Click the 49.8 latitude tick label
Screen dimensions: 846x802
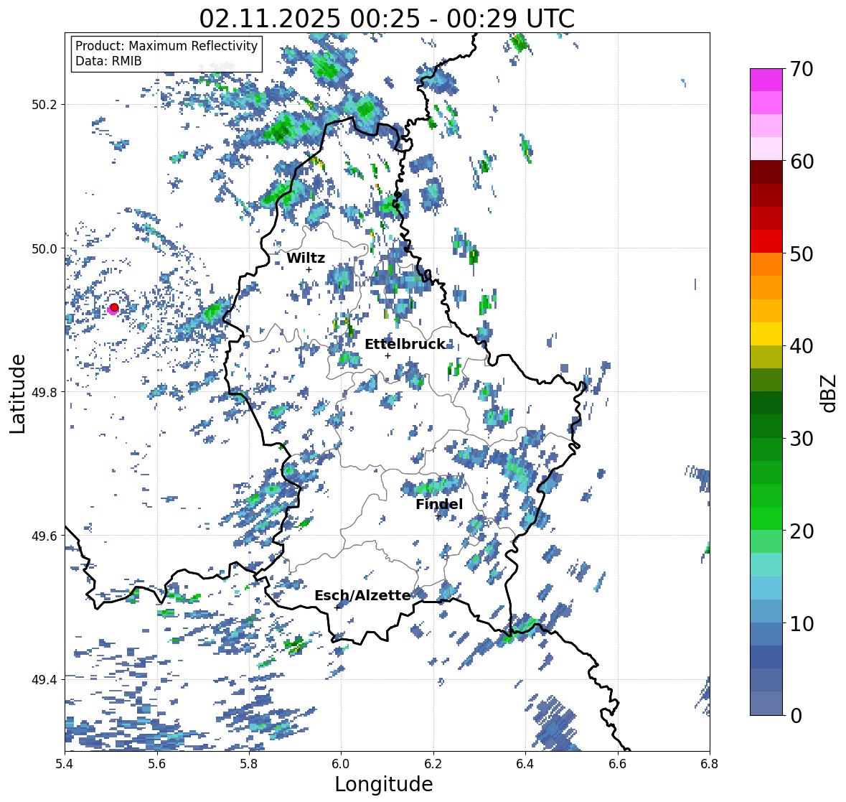tap(44, 392)
